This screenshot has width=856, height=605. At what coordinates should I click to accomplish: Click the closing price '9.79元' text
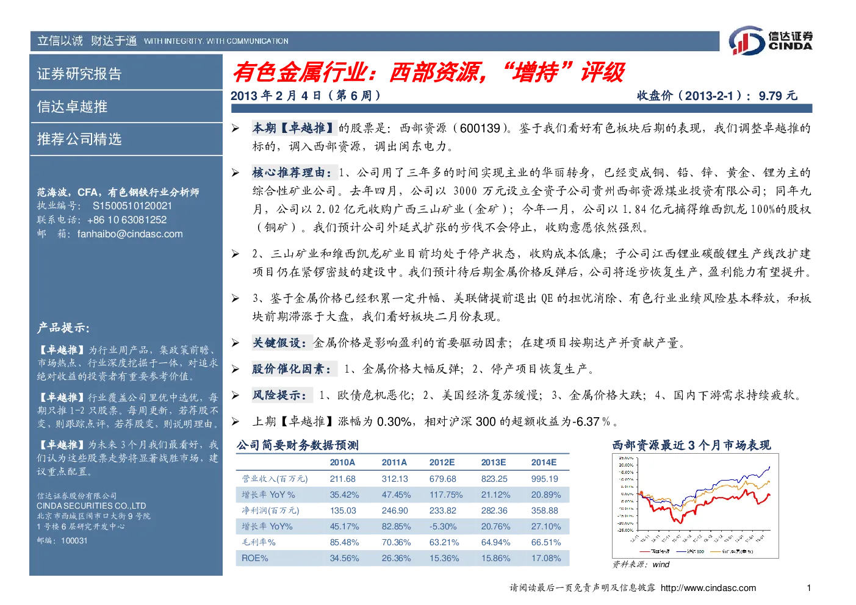778,96
